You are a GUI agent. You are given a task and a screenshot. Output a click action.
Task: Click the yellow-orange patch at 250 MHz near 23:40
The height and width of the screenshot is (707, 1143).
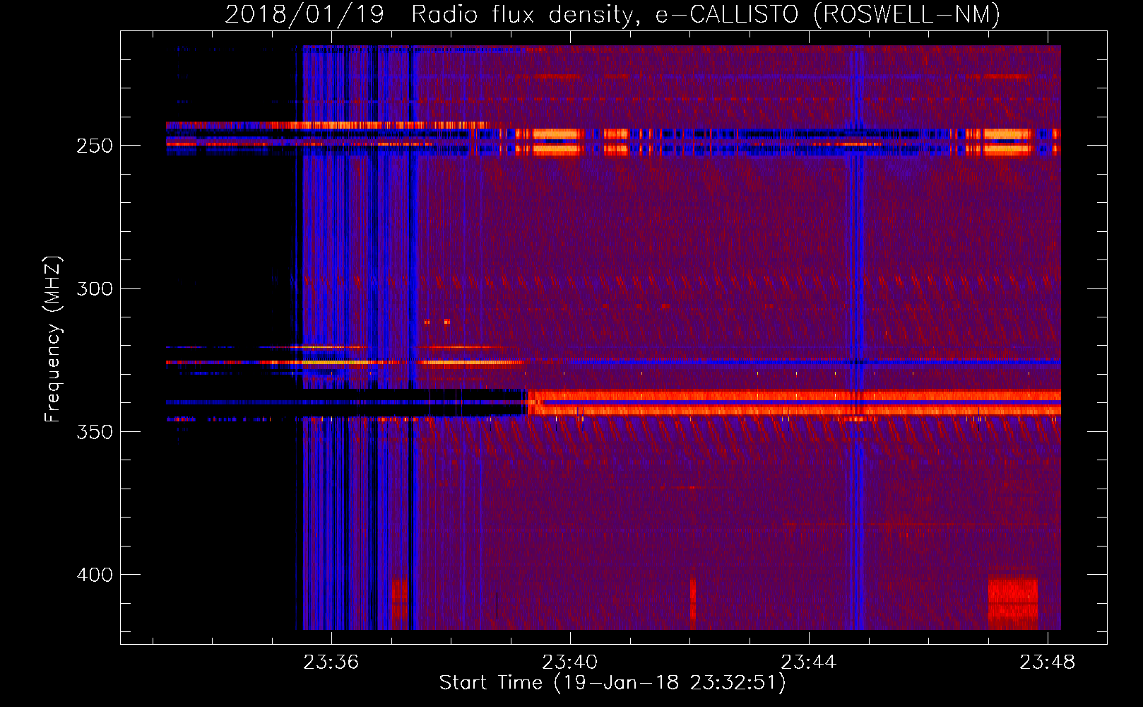[556, 141]
